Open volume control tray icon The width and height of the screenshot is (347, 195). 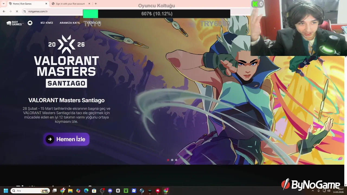329,191
